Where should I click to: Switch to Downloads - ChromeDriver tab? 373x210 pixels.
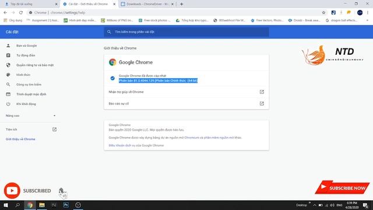(x=147, y=4)
